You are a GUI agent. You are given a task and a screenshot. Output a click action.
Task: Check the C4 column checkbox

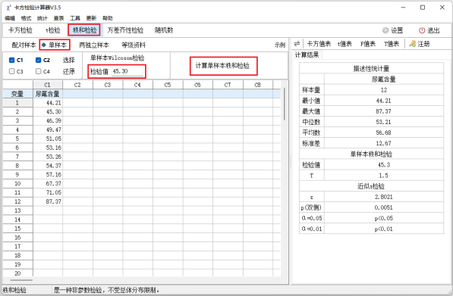(38, 71)
